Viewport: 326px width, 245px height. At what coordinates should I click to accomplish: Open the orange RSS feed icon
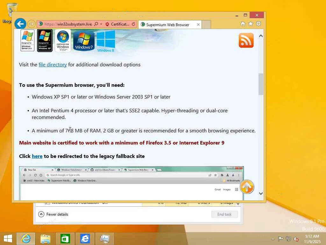(246, 40)
